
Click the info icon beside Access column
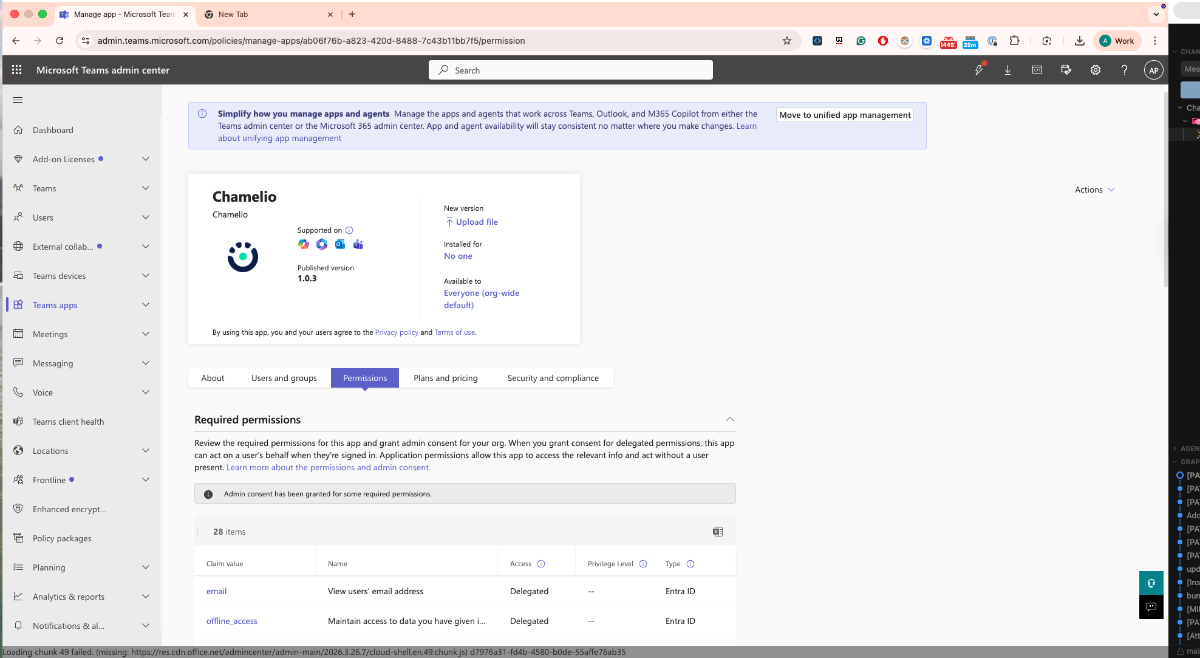pos(541,564)
